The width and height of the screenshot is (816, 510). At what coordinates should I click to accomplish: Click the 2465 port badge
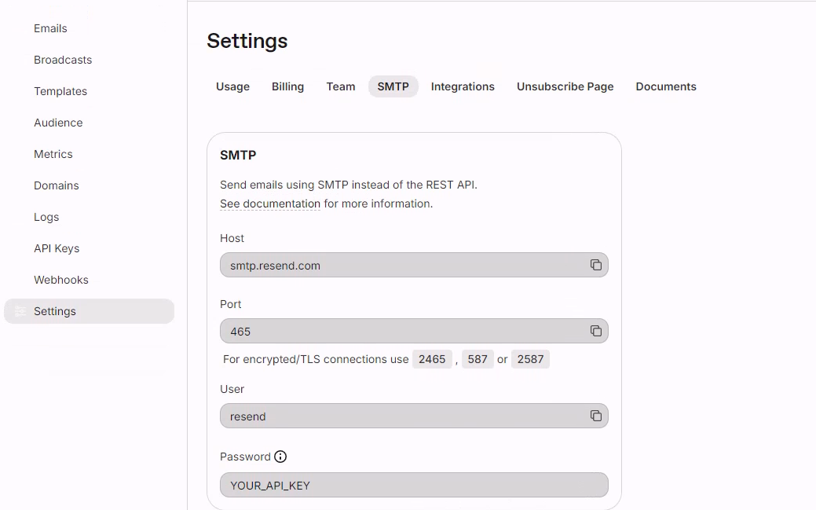click(432, 359)
